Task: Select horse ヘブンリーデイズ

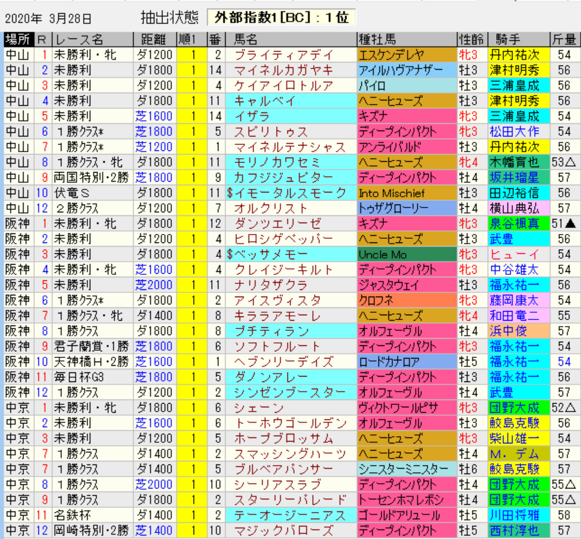Action: (x=284, y=362)
